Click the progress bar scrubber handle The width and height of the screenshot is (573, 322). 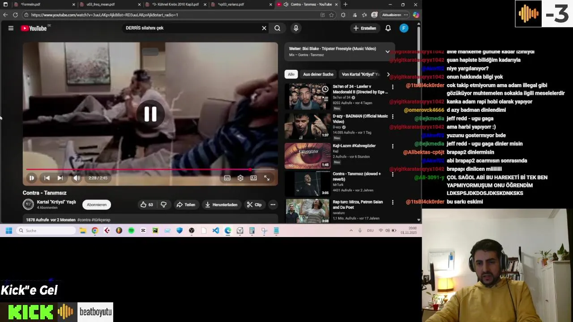[250, 169]
